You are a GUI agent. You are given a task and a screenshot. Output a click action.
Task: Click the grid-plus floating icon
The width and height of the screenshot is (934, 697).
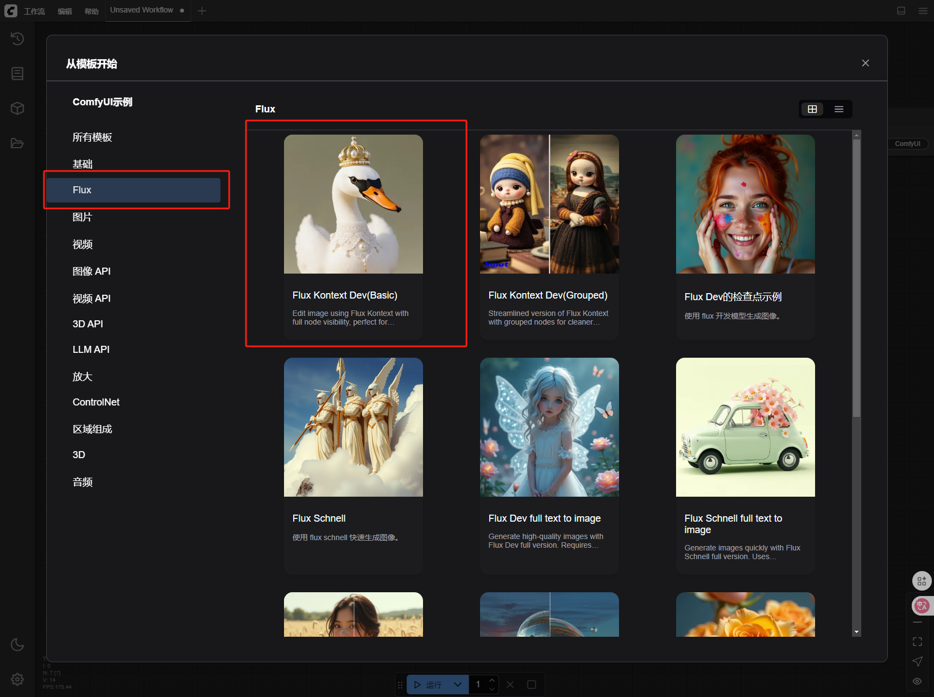[x=922, y=581]
